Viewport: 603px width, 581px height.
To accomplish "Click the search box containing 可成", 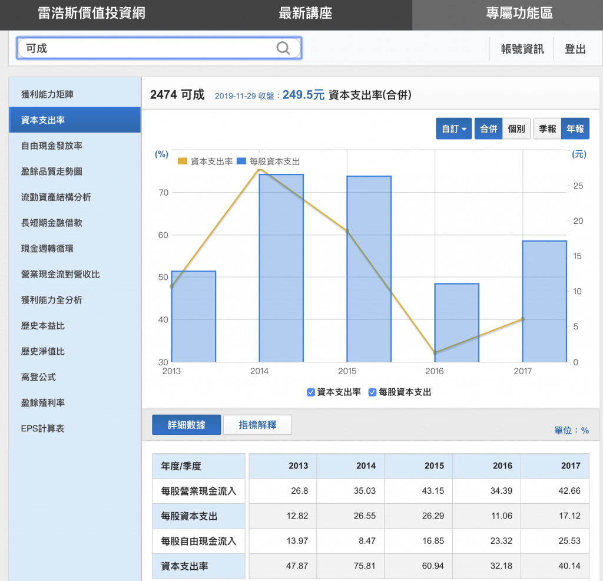I will pyautogui.click(x=147, y=48).
